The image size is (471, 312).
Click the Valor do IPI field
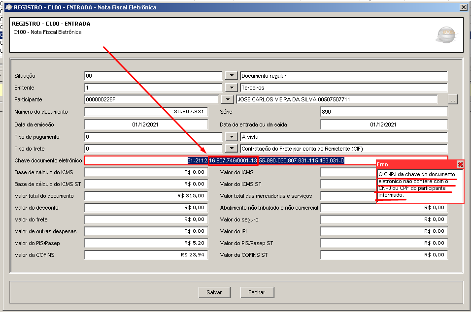(x=384, y=231)
